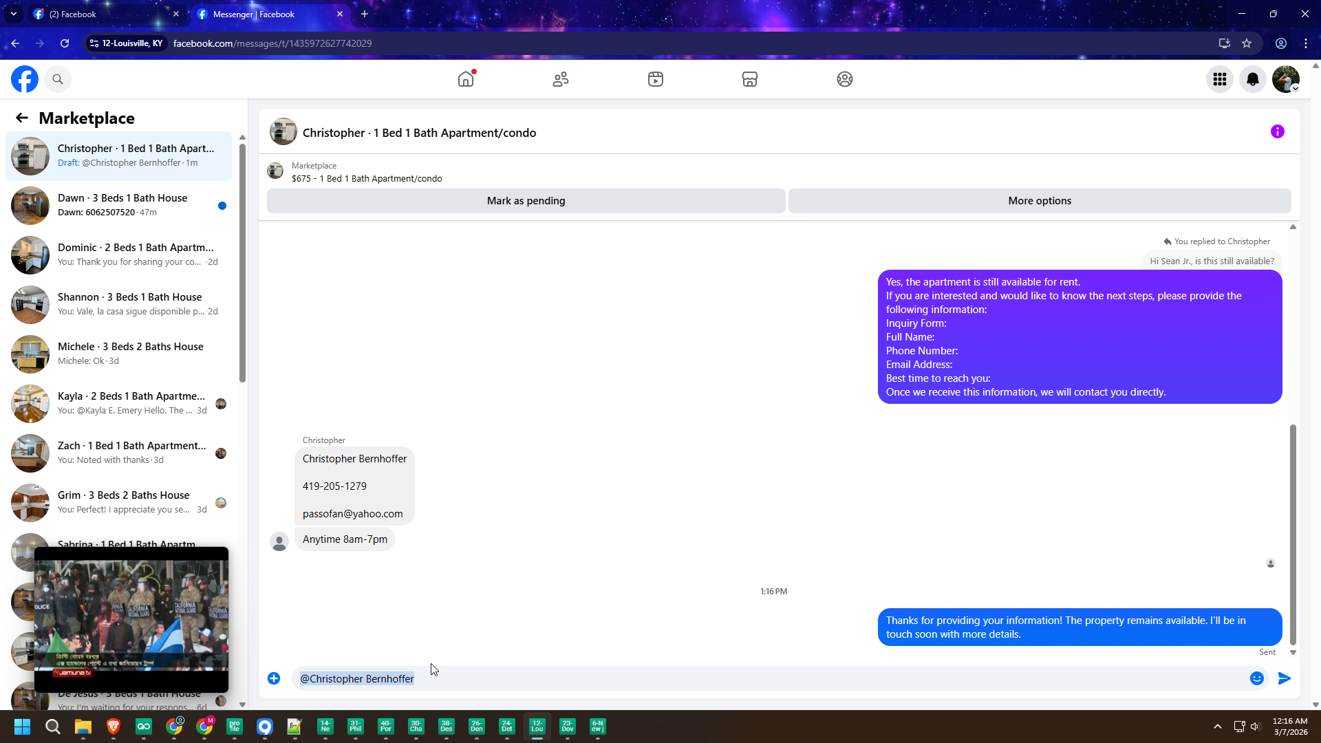Open the Notifications bell
1321x743 pixels.
click(x=1253, y=79)
